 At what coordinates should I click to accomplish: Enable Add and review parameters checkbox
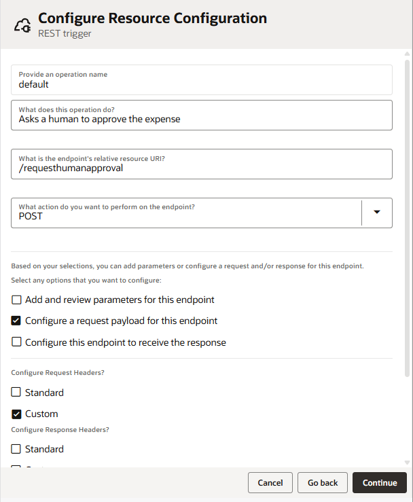(x=17, y=300)
